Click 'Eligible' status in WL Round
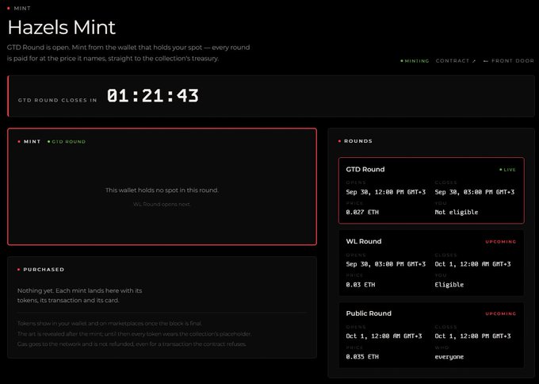 click(449, 285)
